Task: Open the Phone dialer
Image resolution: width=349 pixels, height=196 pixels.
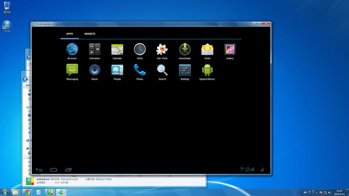Action: (140, 70)
